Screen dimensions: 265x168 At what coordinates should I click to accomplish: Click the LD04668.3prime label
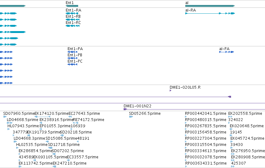(29, 138)
